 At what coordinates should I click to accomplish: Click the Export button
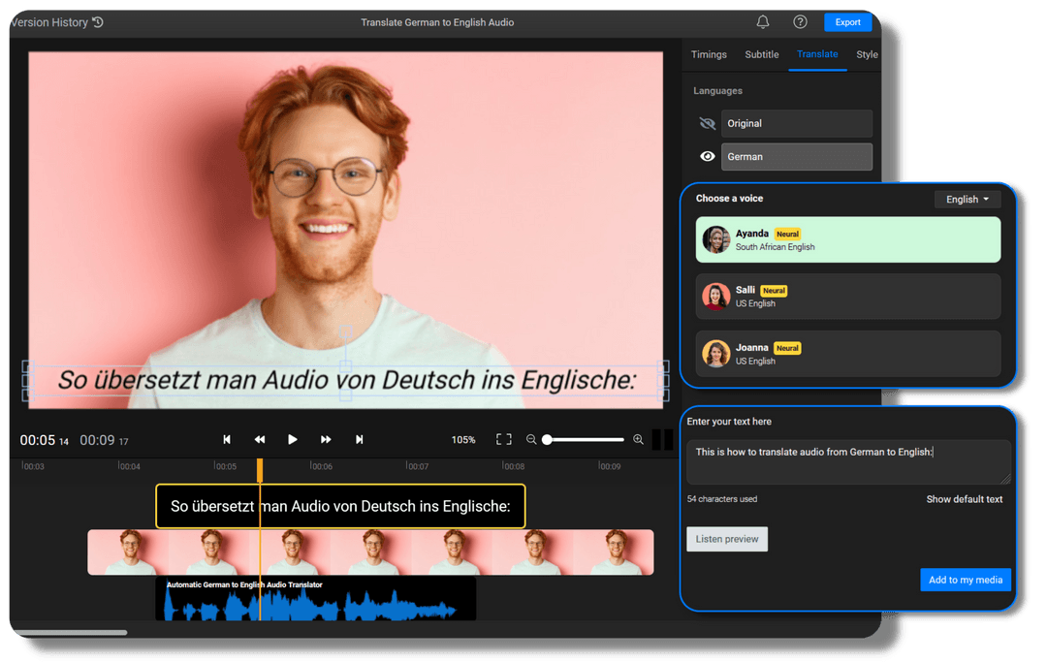[847, 22]
